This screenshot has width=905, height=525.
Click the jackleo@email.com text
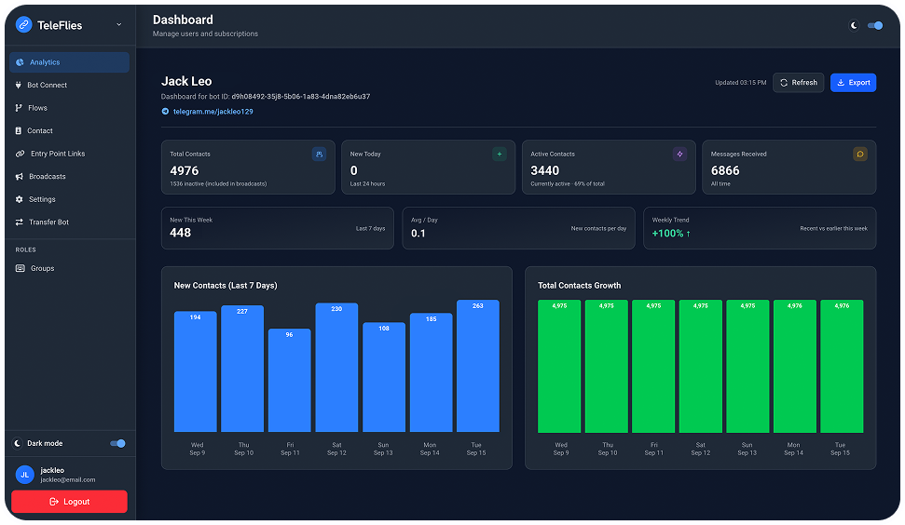(68, 480)
